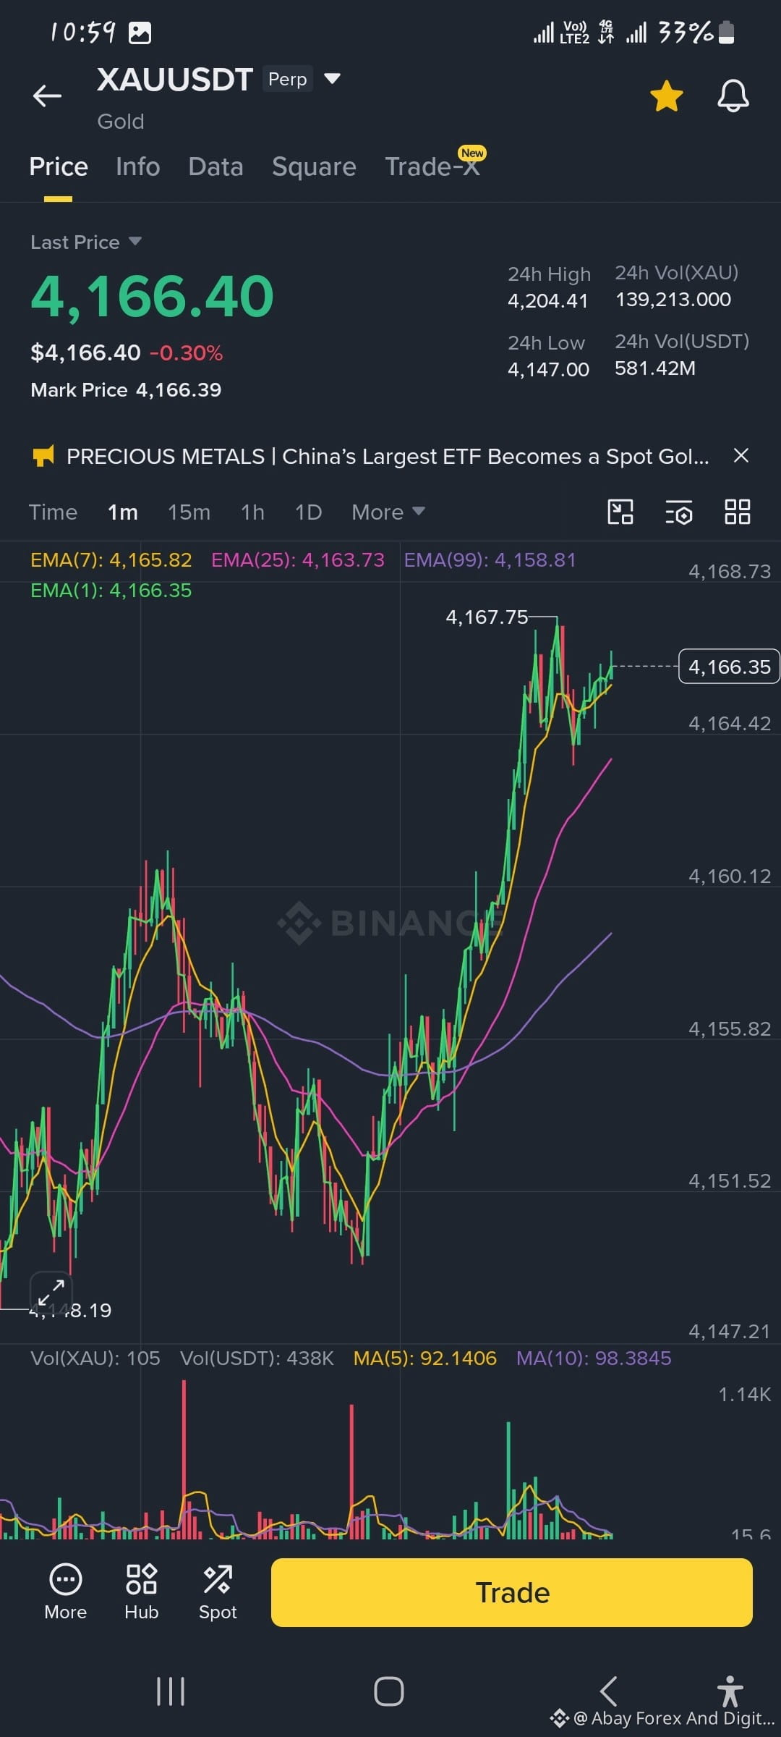
Task: Tap the 4,167.75 high price marker
Action: [487, 617]
